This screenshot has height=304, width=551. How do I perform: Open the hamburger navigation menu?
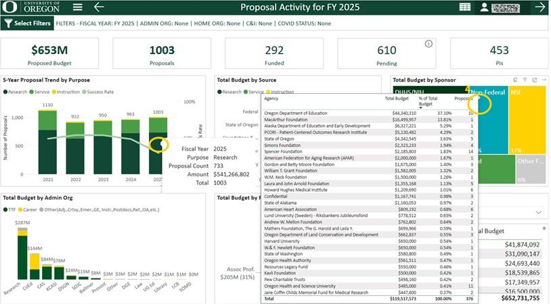tap(78, 7)
